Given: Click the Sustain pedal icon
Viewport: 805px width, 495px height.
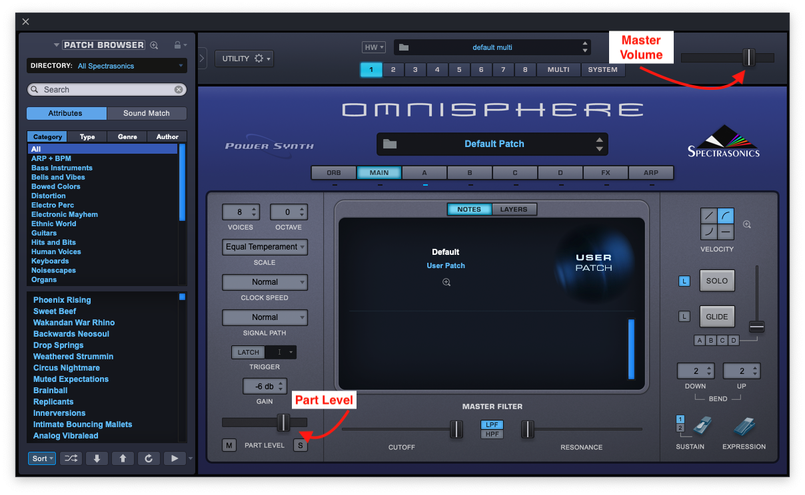Looking at the screenshot, I should 701,426.
